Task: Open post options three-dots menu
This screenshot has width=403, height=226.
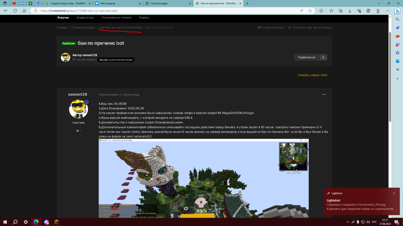Action: [324, 95]
